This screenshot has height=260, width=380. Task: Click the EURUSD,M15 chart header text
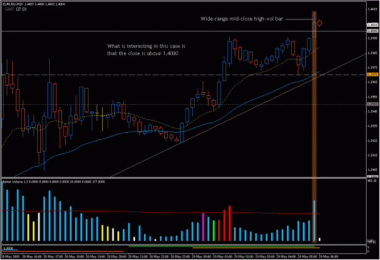coord(34,4)
